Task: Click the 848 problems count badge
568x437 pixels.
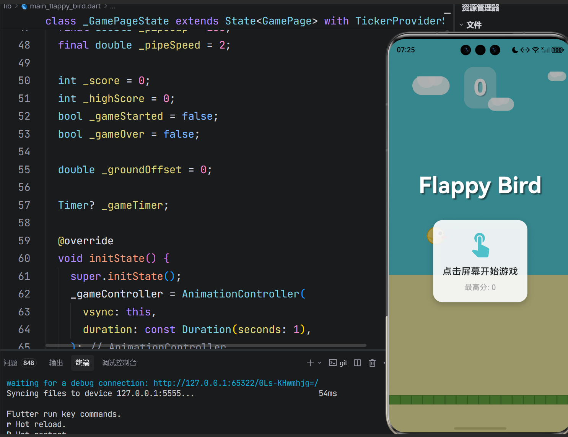Action: (29, 363)
